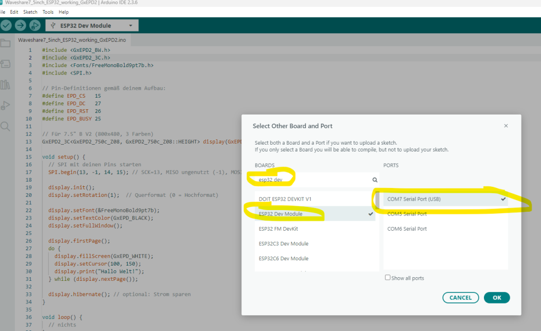Start the debugger with the Debug button
The width and height of the screenshot is (541, 331).
[x=35, y=25]
